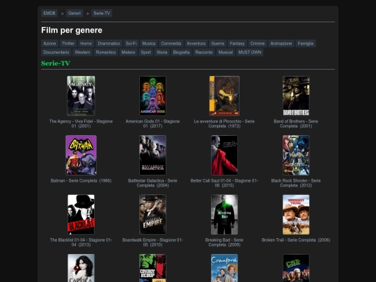This screenshot has height=282, width=376.
Task: Choose Animazione genre
Action: [281, 44]
